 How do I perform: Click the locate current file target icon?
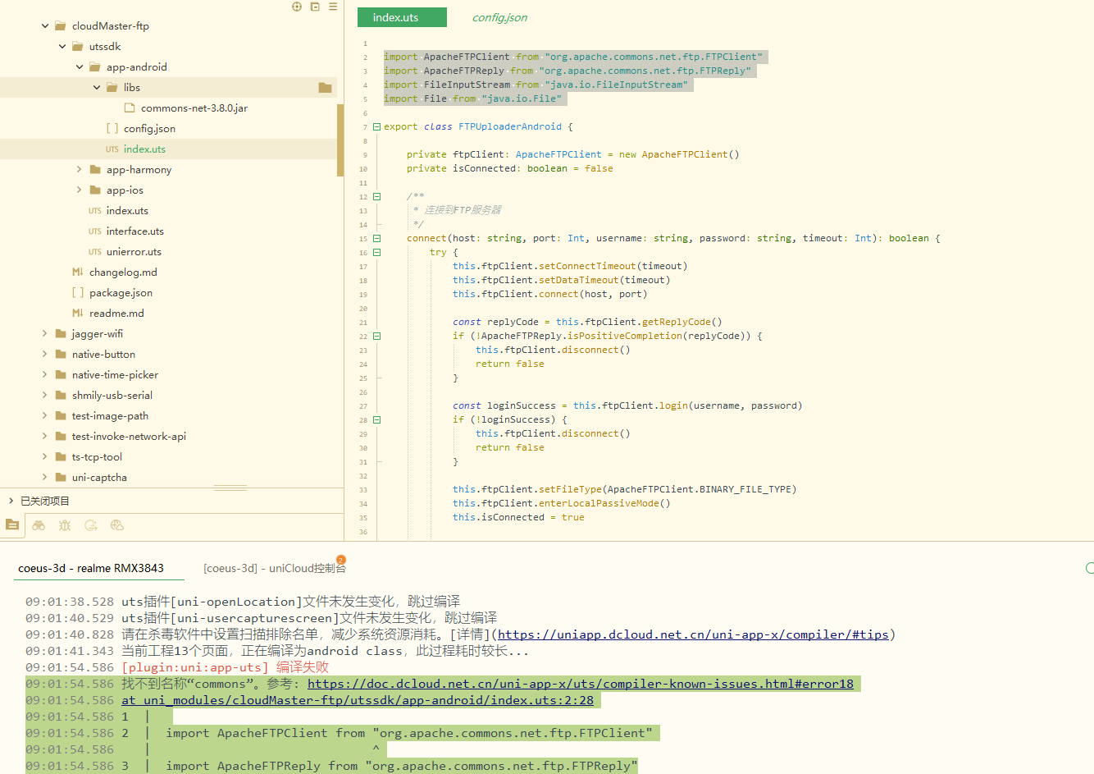click(297, 7)
